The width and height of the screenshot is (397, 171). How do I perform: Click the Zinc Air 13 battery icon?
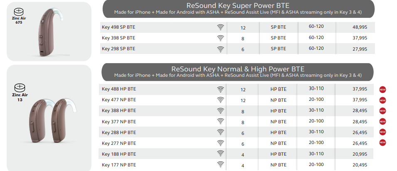[20, 88]
